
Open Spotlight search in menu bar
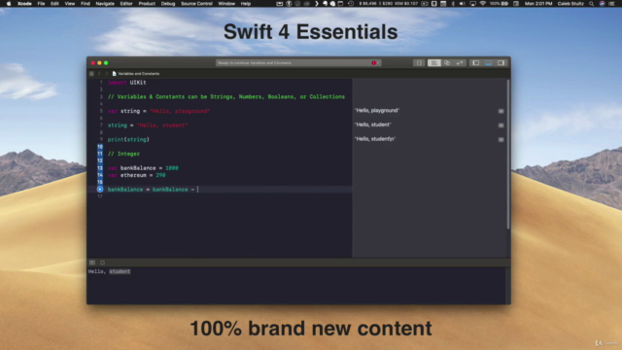(x=592, y=4)
